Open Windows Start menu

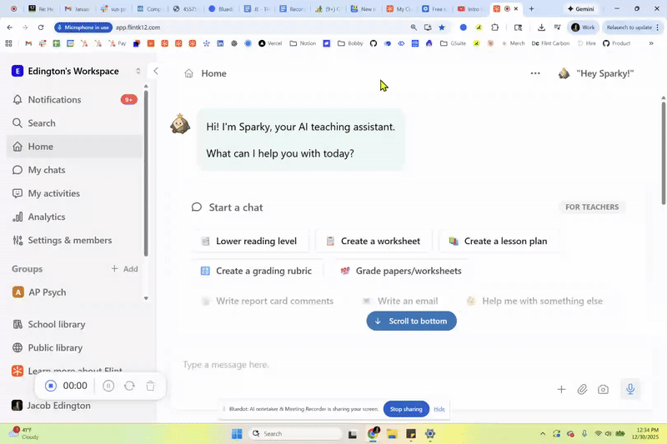pyautogui.click(x=237, y=434)
